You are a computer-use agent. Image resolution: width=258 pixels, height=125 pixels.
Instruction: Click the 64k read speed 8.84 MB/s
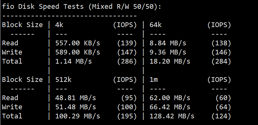(x=168, y=43)
